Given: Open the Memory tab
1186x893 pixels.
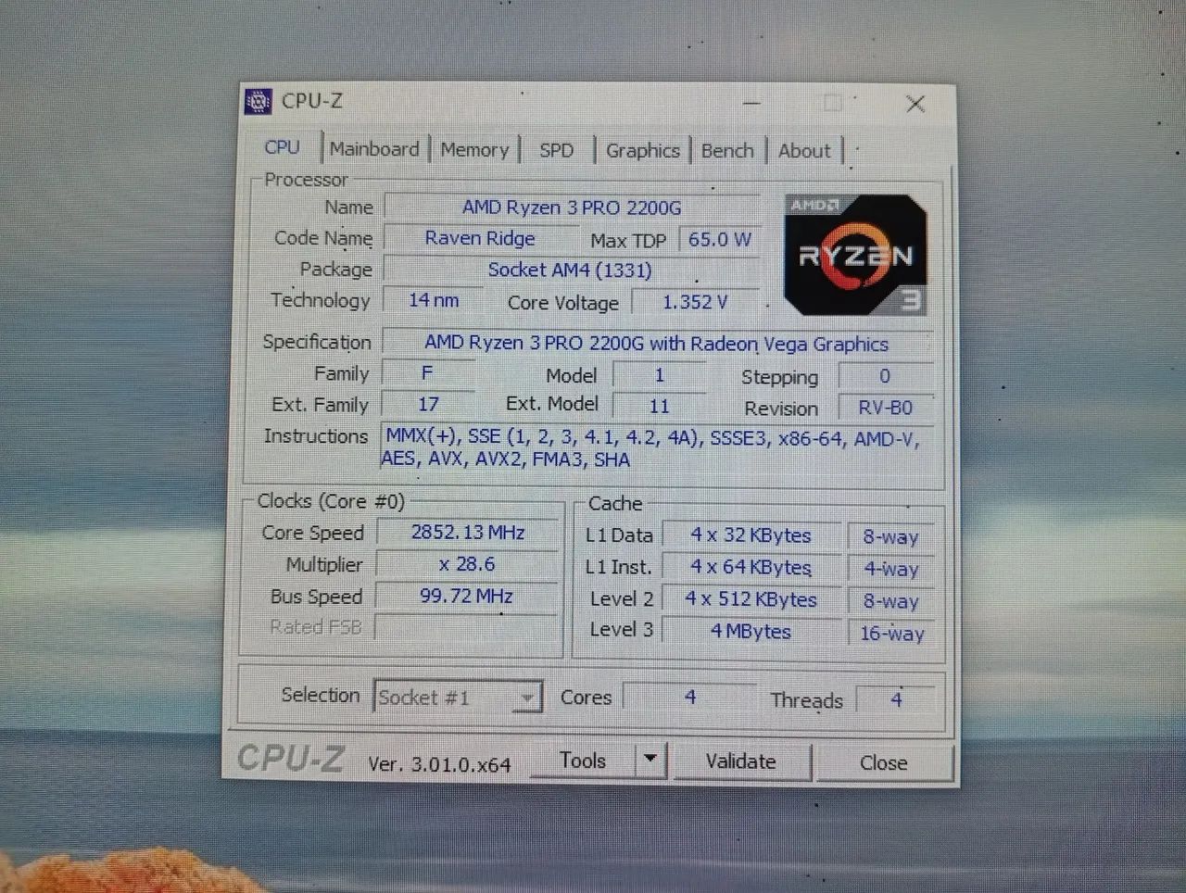Looking at the screenshot, I should tap(474, 149).
